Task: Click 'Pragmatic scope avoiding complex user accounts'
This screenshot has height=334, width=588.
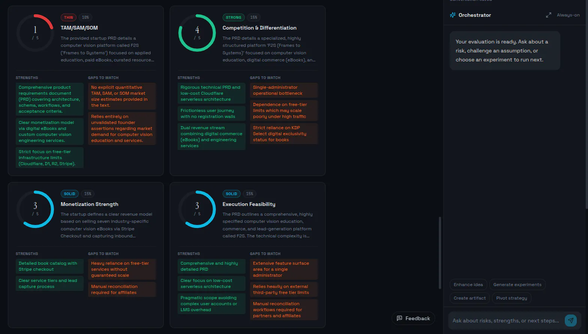Action: pos(211,304)
